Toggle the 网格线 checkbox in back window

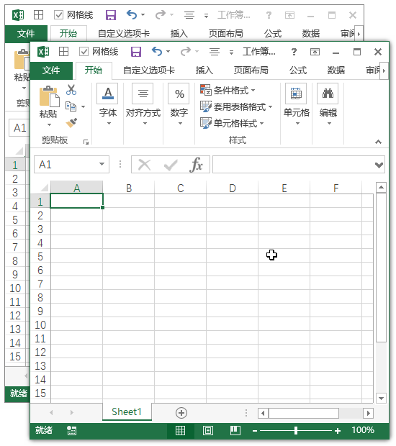(x=58, y=15)
